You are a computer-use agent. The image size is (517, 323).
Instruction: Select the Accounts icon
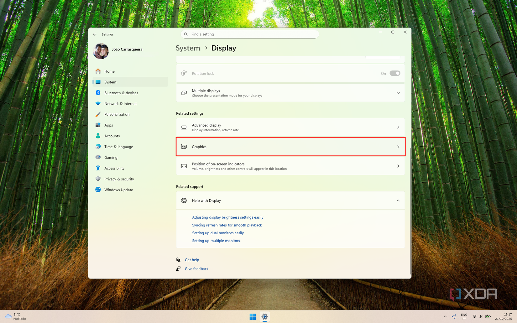(x=98, y=136)
